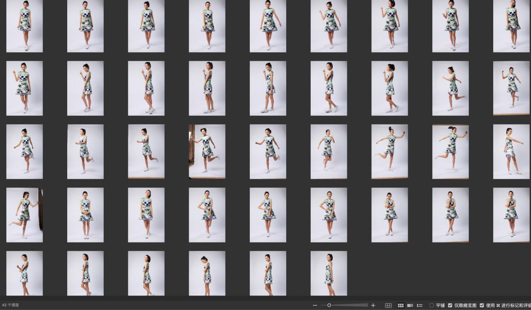Switch to thumbnails-only view
The height and width of the screenshot is (310, 531).
401,305
